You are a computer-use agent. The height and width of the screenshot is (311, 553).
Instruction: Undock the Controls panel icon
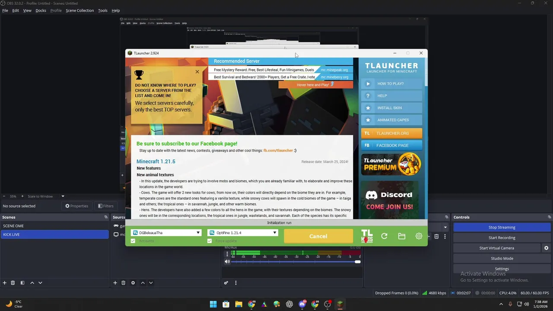point(549,217)
